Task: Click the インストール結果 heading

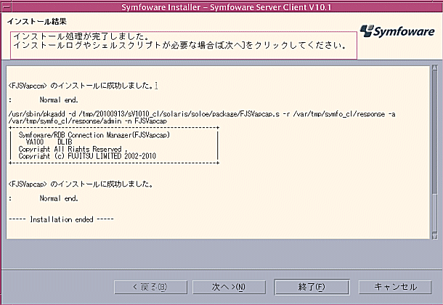Action: pyautogui.click(x=37, y=21)
